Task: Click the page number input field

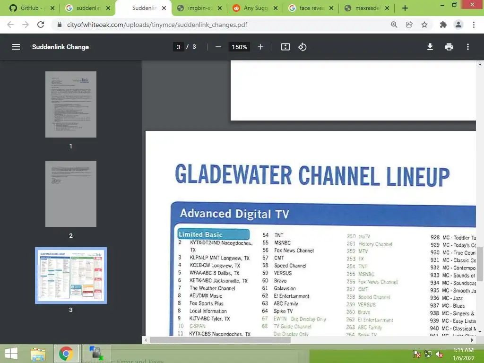Action: point(178,47)
